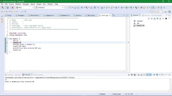Click Remove Launch console X icon

[x=132, y=75]
